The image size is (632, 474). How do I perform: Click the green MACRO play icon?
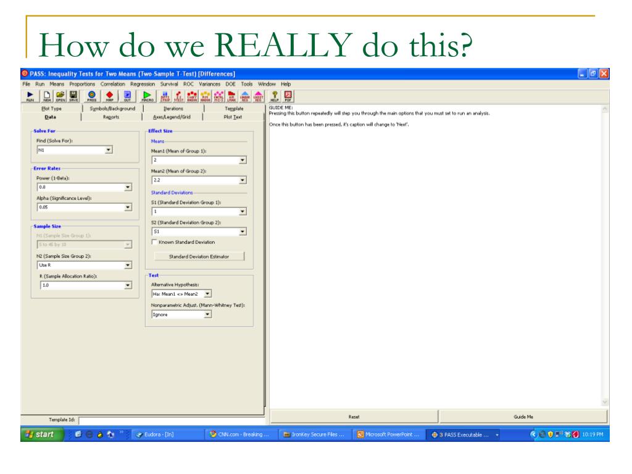pos(147,96)
